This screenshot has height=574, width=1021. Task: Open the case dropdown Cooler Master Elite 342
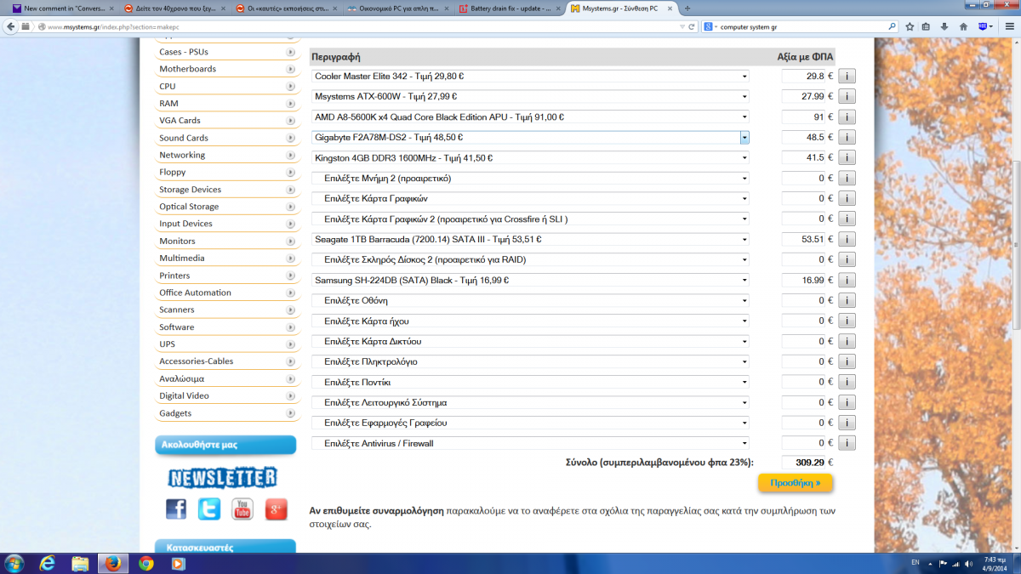[530, 76]
